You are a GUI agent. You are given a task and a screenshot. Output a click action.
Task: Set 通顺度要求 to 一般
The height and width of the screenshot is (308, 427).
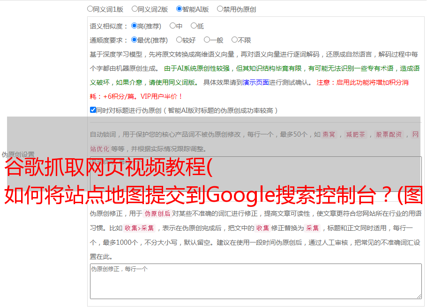point(207,40)
